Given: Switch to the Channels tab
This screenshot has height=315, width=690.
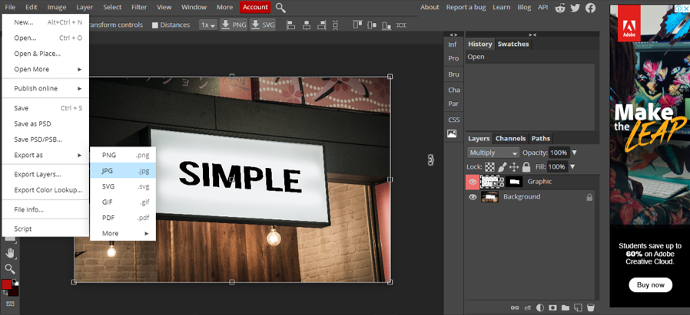Looking at the screenshot, I should [510, 138].
